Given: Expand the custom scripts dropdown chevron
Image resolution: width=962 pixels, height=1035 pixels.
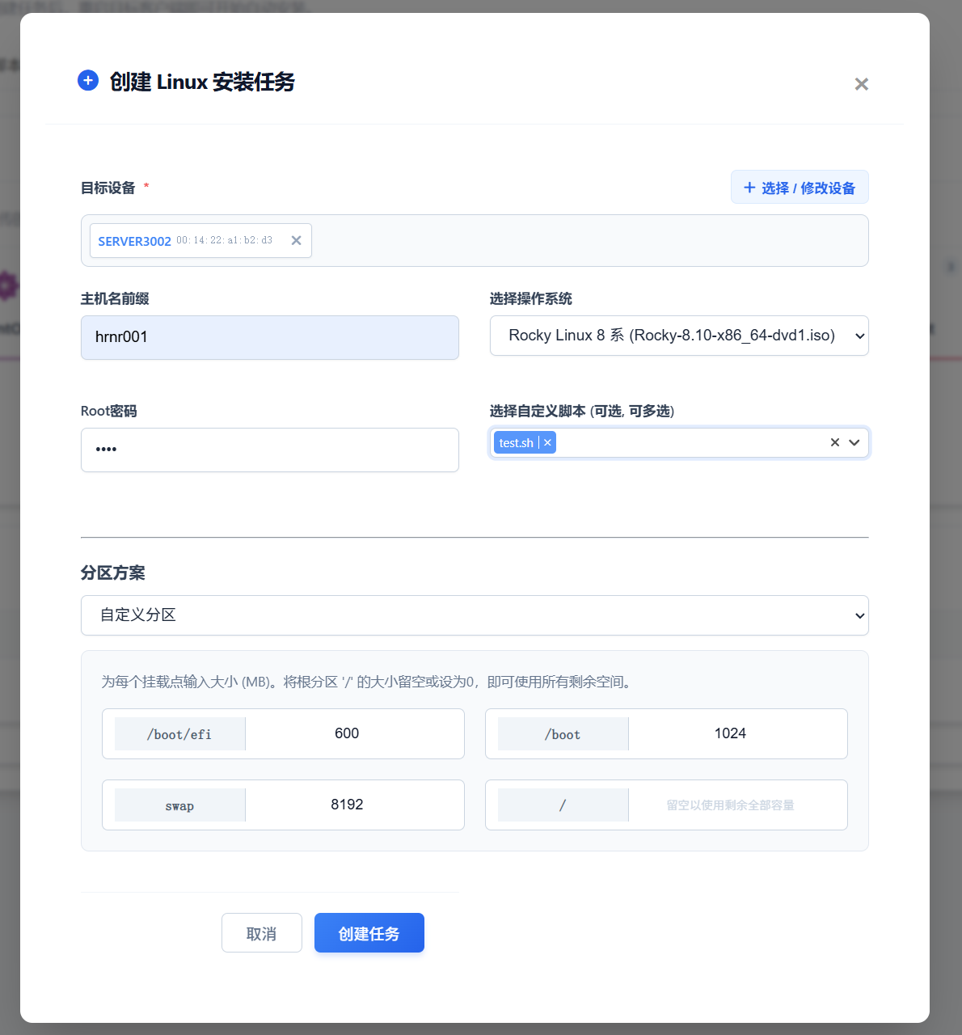Looking at the screenshot, I should tap(854, 443).
